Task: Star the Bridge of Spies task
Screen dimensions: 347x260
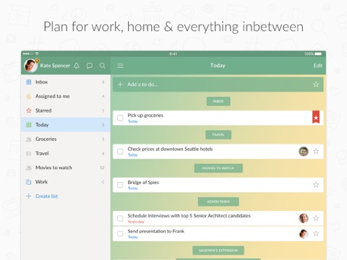Action: click(316, 185)
